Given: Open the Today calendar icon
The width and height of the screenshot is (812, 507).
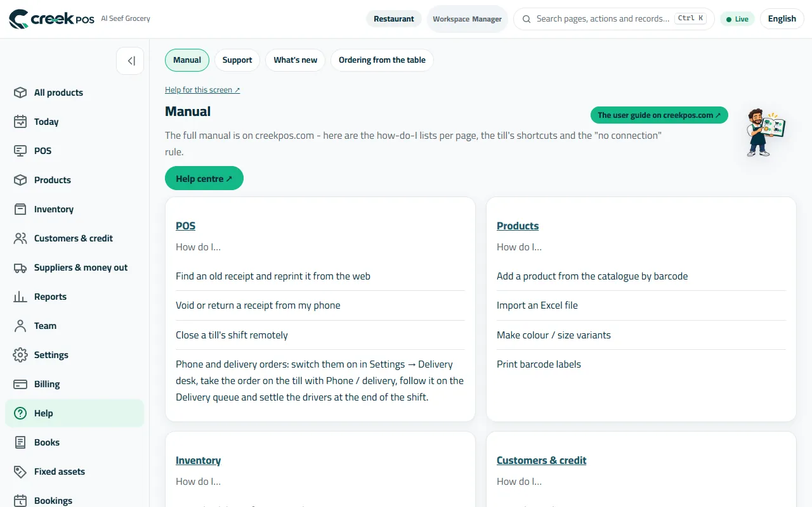Looking at the screenshot, I should pos(20,122).
